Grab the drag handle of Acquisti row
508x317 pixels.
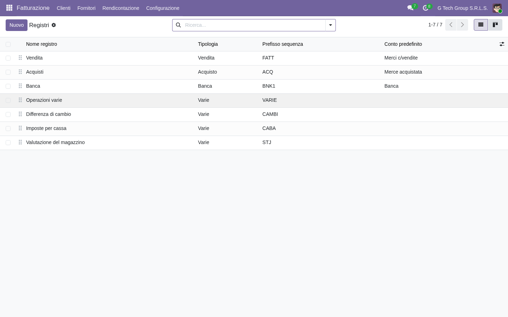[x=20, y=72]
